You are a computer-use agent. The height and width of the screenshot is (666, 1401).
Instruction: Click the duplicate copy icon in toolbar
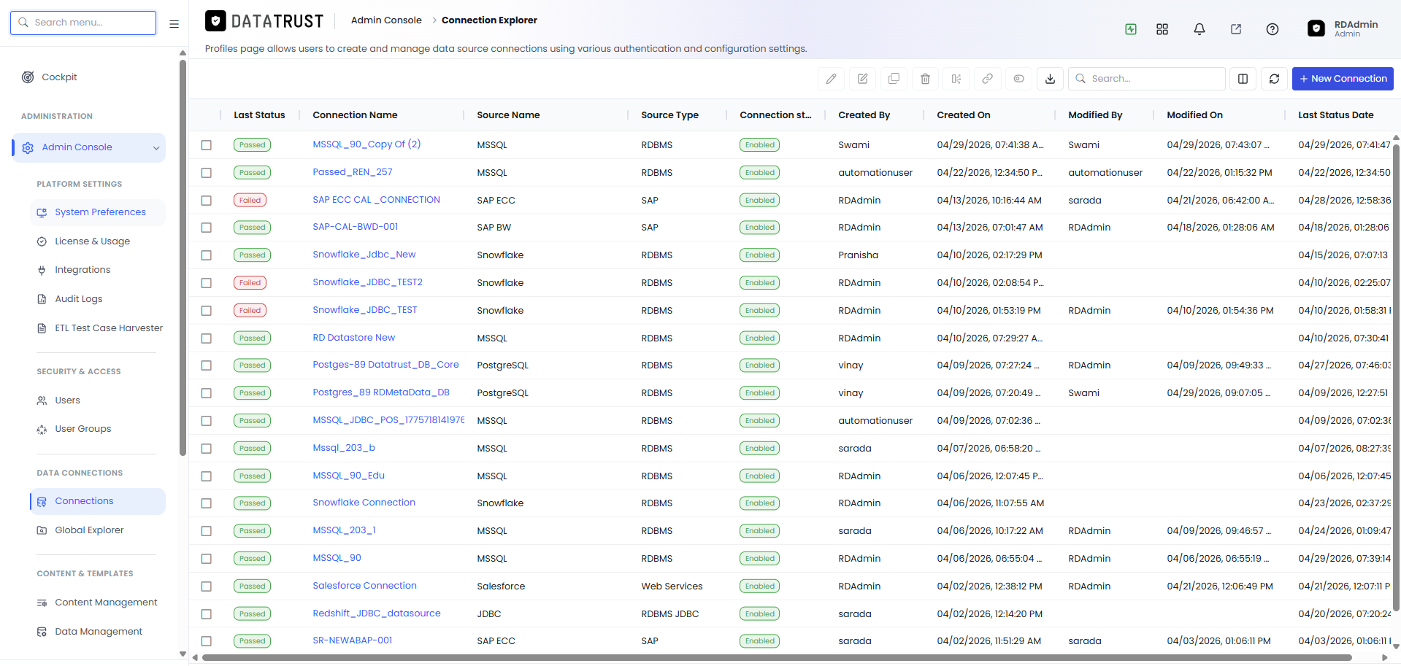click(894, 79)
